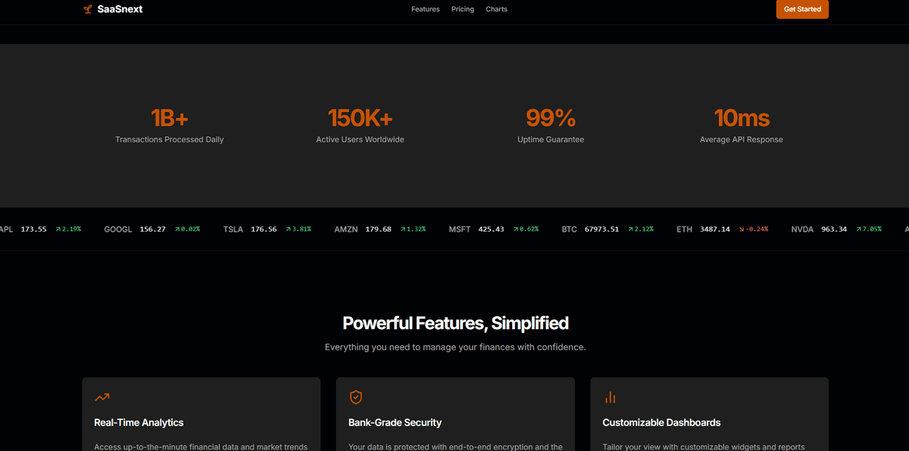Open the Pricing nav link
The image size is (909, 451).
[x=463, y=9]
